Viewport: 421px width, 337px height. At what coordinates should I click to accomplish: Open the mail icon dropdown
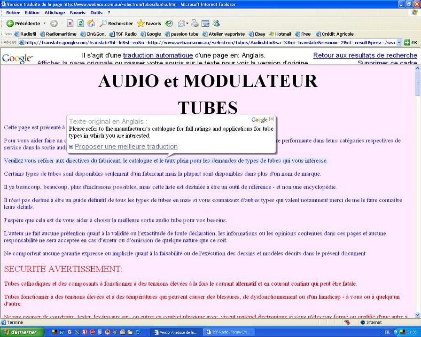click(187, 24)
